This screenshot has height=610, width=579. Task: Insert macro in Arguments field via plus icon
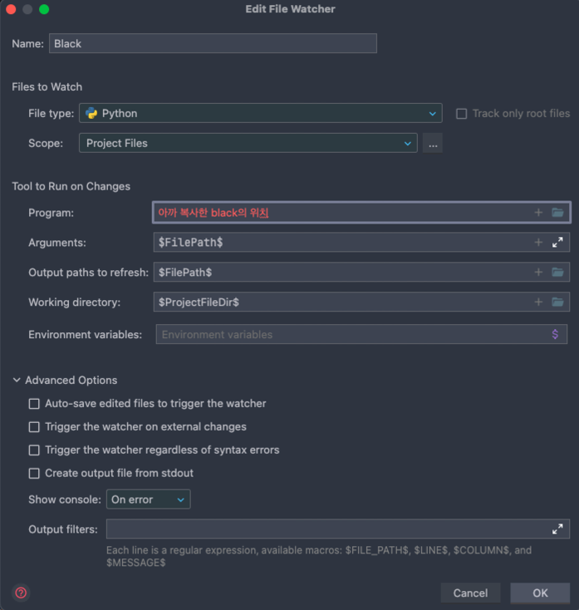[538, 243]
